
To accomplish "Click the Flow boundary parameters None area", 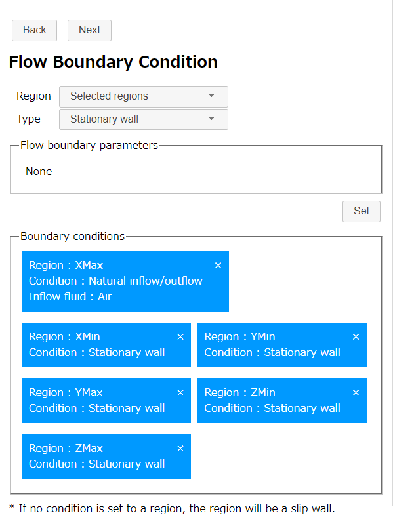I will pyautogui.click(x=39, y=171).
